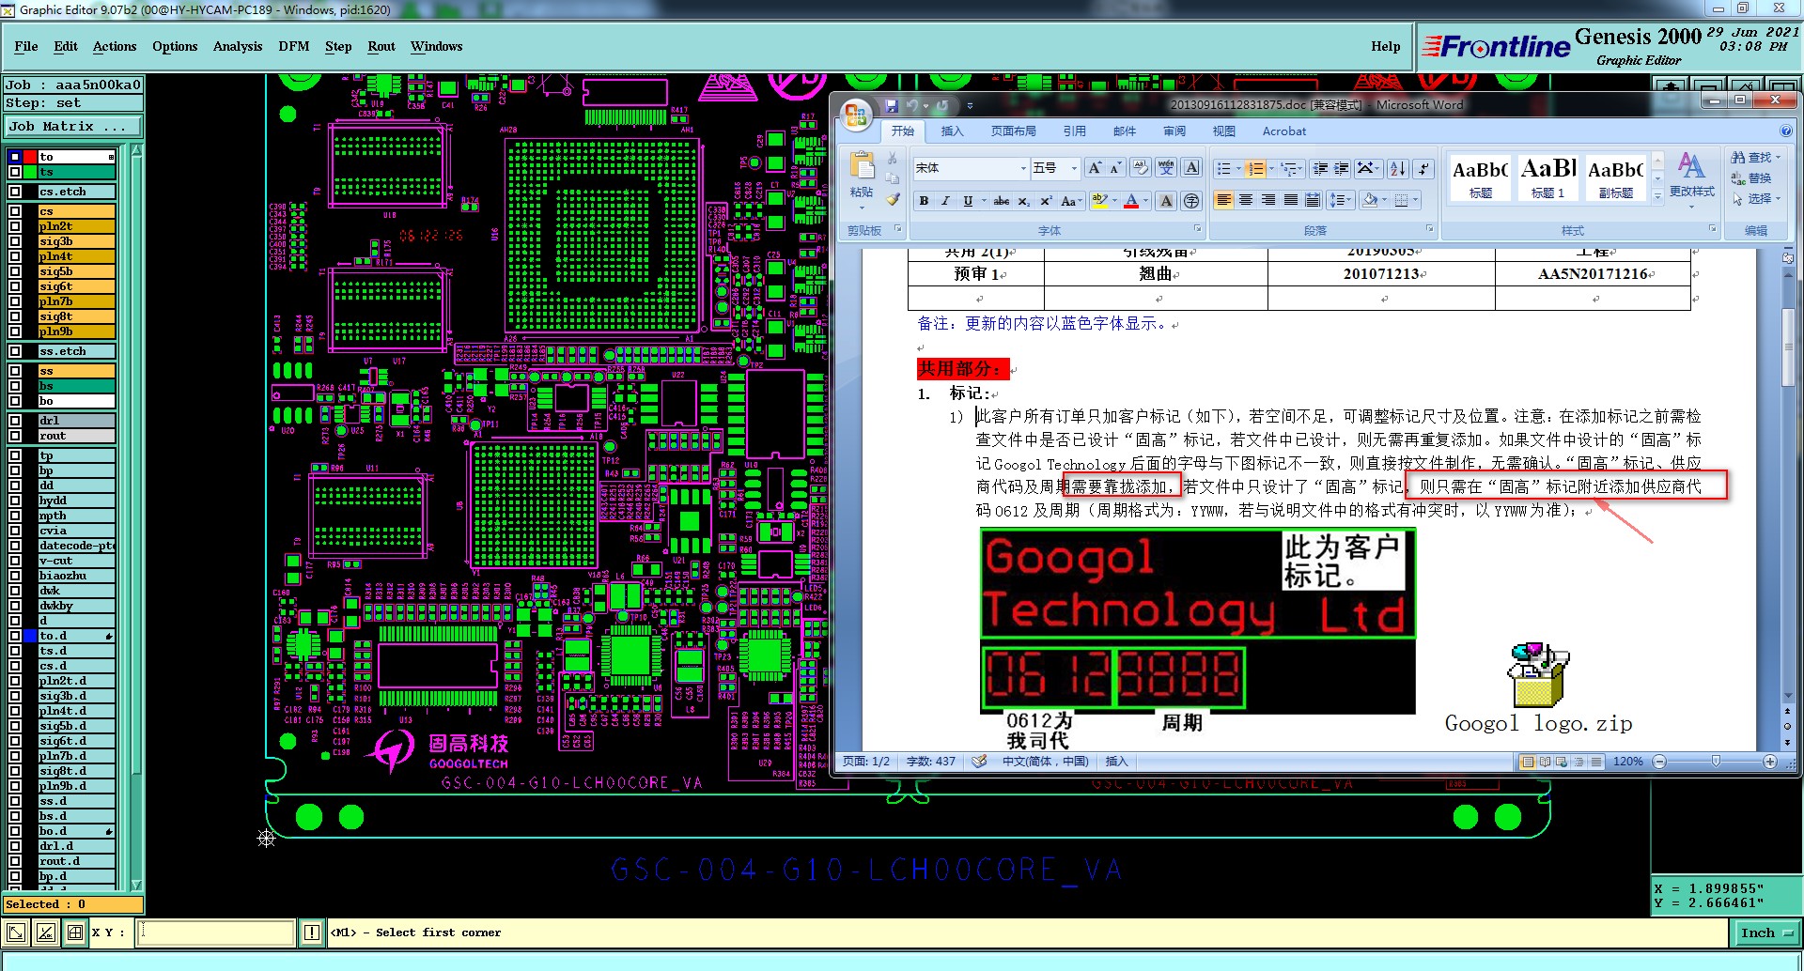
Task: Open the Genesis Analysis menu
Action: pyautogui.click(x=238, y=46)
